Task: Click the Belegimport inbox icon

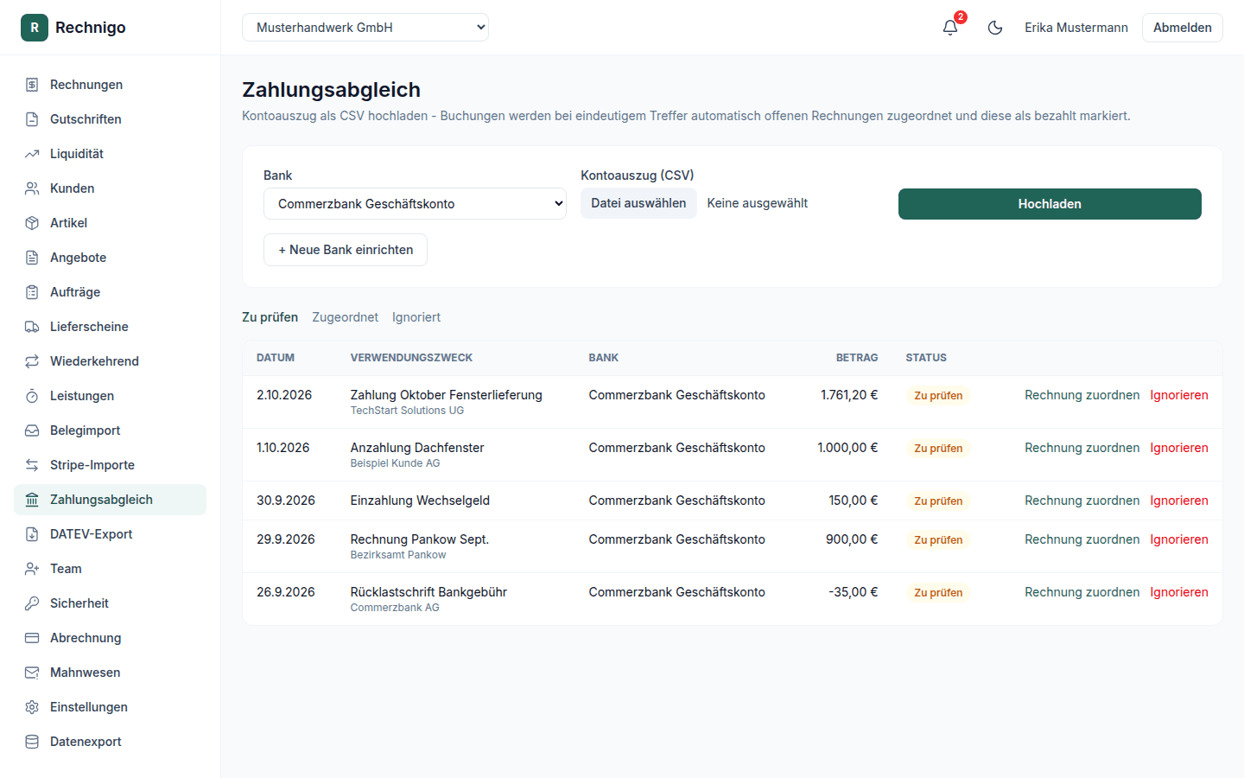Action: click(32, 430)
